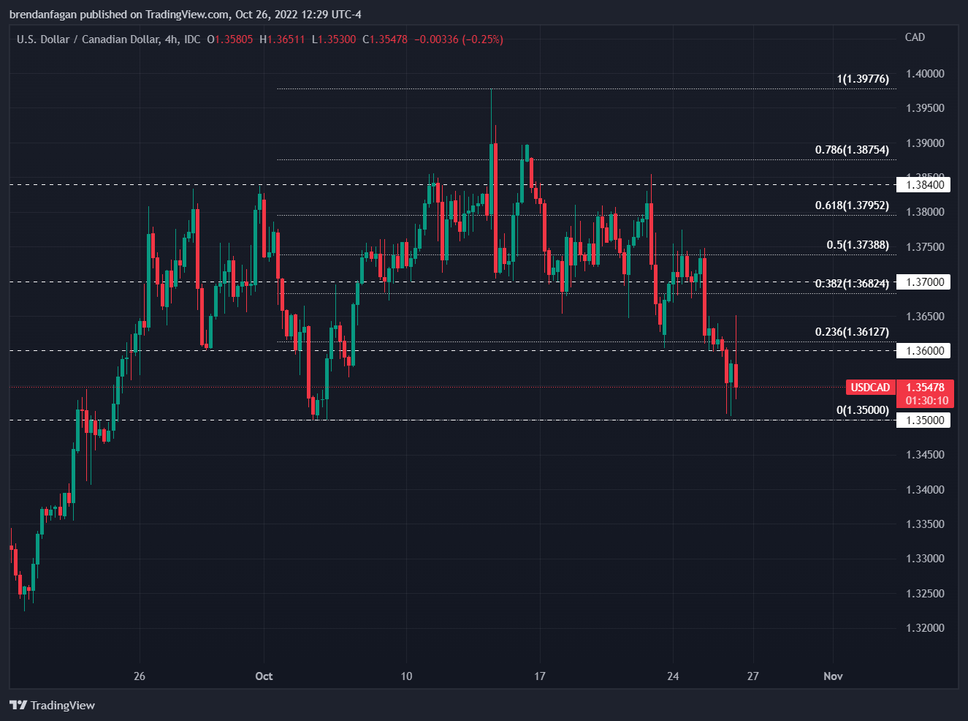The width and height of the screenshot is (968, 721).
Task: Select the 0.618(1.37952) Fibonacci level label
Action: point(852,205)
